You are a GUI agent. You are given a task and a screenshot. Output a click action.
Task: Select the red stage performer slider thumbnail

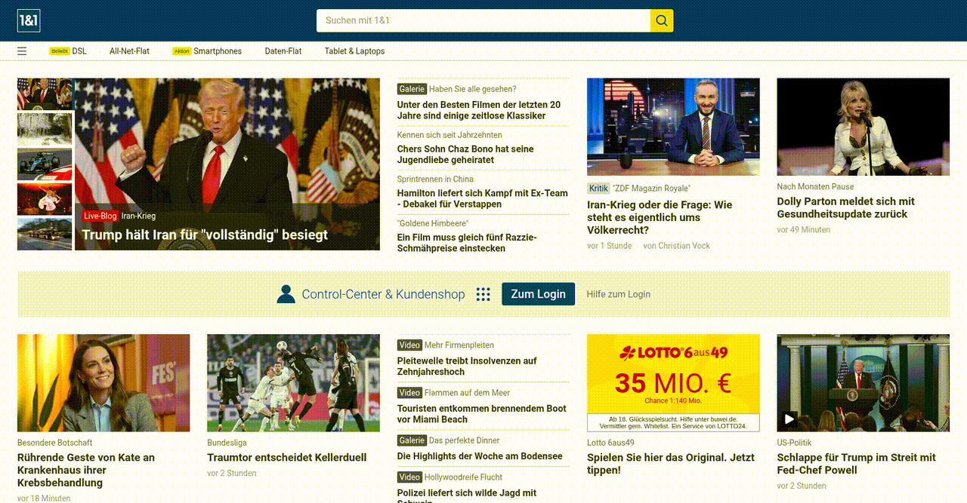coord(45,199)
